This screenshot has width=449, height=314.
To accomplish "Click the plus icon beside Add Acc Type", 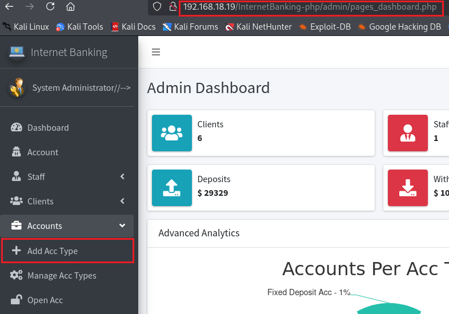I will coord(17,251).
